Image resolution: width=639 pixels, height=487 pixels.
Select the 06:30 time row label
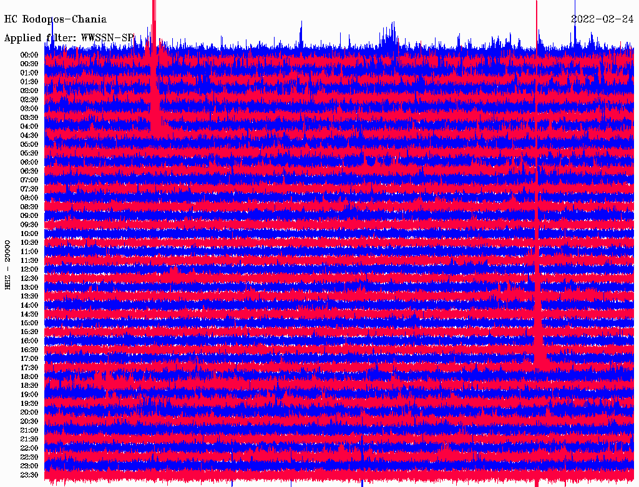[29, 171]
